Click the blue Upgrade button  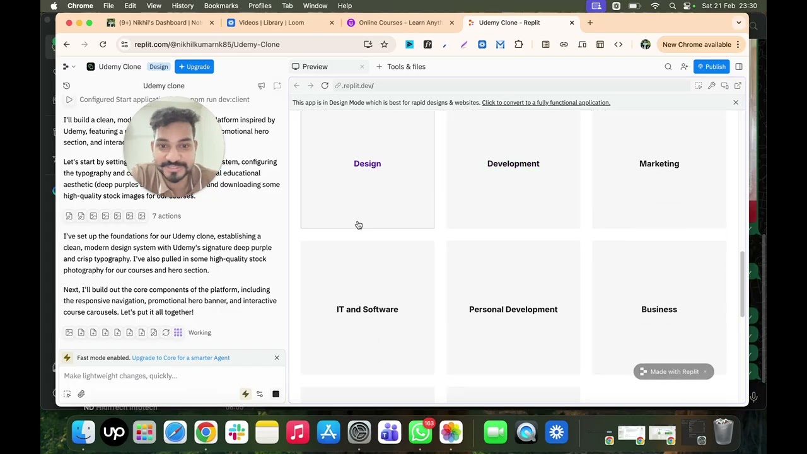(x=194, y=67)
